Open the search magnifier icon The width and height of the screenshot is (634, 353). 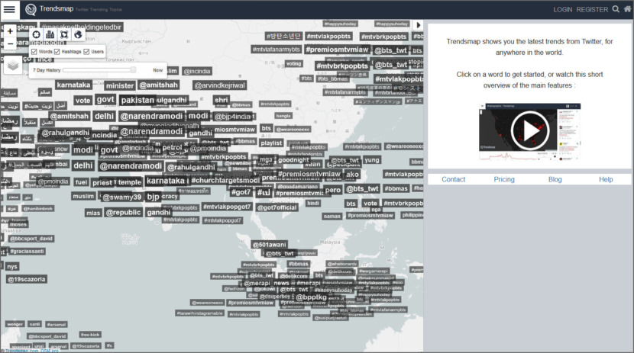(616, 10)
